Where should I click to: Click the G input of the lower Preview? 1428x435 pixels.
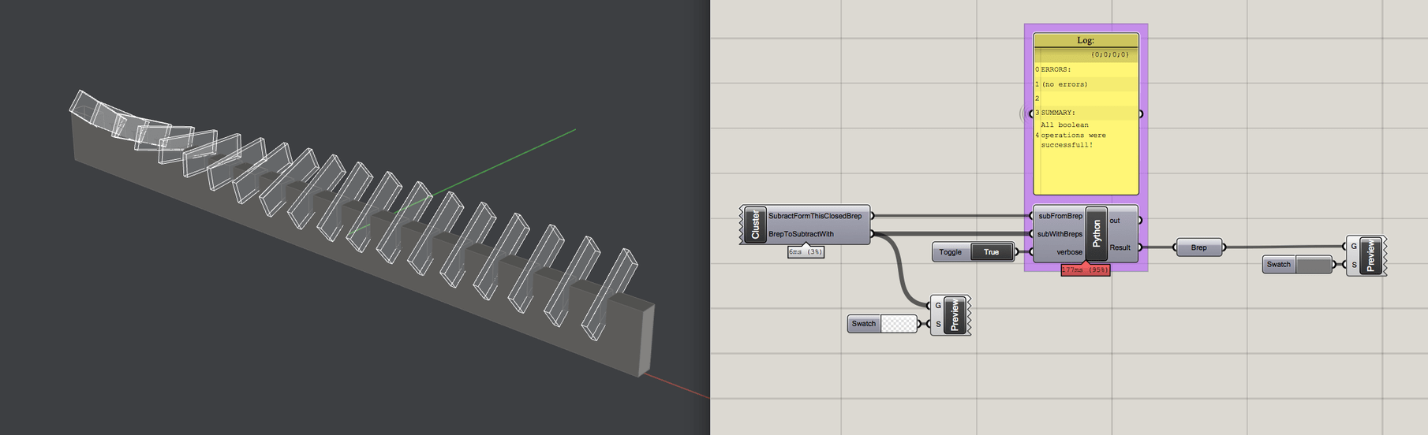click(937, 306)
